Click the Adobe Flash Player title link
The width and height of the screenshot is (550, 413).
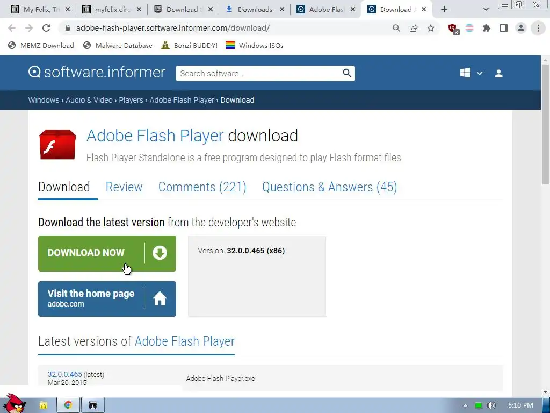pyautogui.click(x=155, y=136)
